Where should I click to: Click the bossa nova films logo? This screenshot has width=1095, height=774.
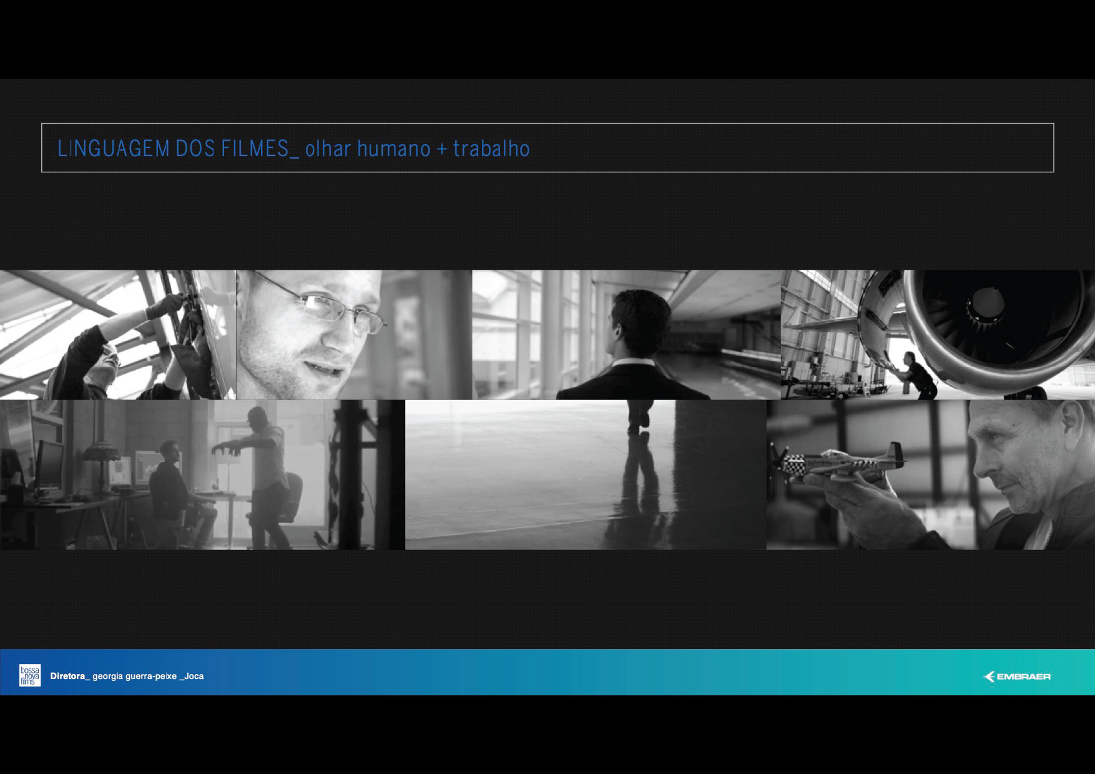pyautogui.click(x=29, y=675)
